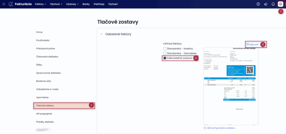Click the Obnoviť pôvodnú zostavu link
286x134 pixels.
pos(221,128)
